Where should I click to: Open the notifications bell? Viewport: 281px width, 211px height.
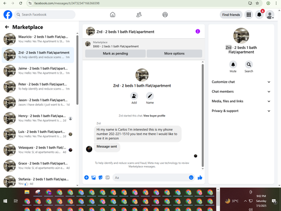(259, 15)
